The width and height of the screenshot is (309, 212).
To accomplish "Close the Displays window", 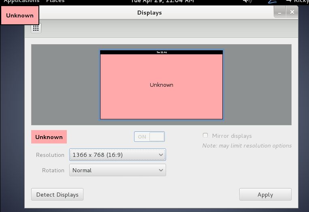I will tap(292, 12).
